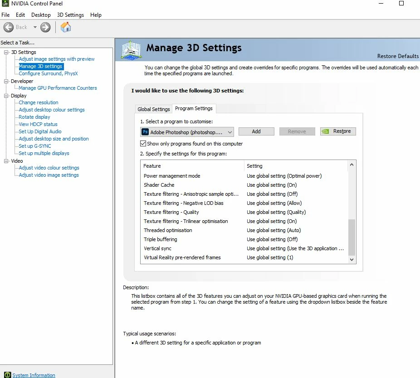This screenshot has height=378, width=420.
Task: Select Shader Cache setting value
Action: tap(272, 185)
